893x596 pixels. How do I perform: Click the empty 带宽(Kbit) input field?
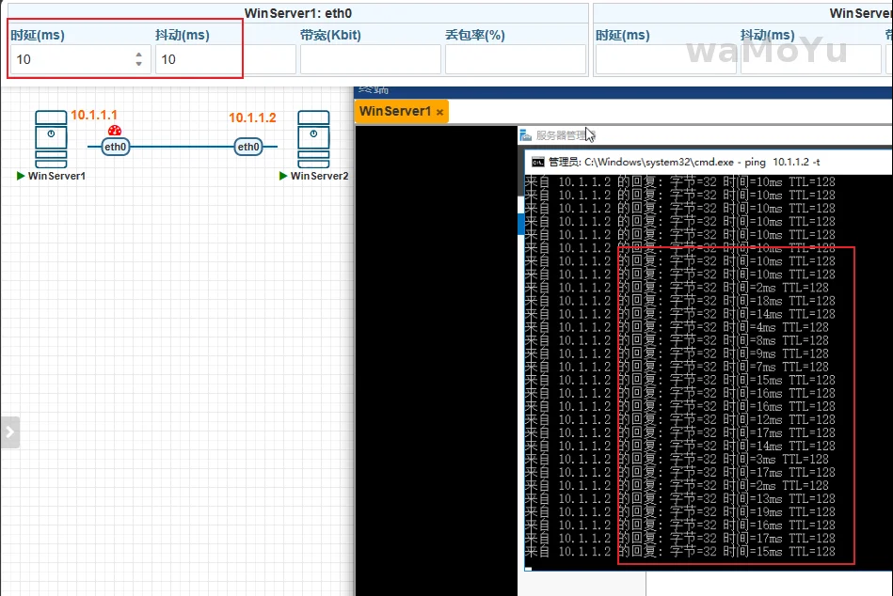tap(370, 59)
